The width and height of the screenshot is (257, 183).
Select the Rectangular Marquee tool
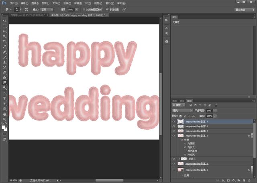pos(4,26)
